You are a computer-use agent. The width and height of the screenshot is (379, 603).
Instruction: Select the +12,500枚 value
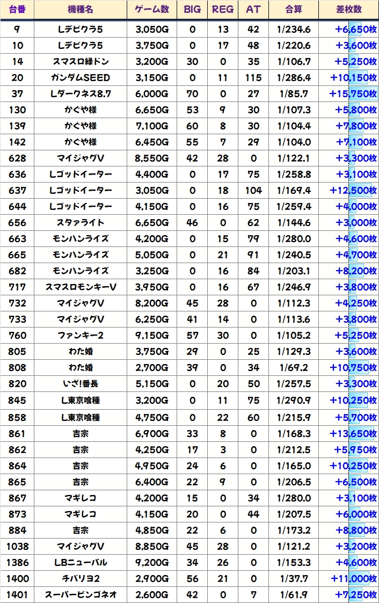353,191
